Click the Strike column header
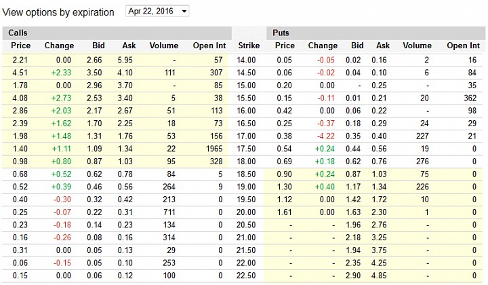Screen dimensions: 488x285 tap(249, 45)
